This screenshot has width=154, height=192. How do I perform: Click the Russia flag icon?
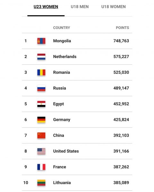pyautogui.click(x=41, y=88)
